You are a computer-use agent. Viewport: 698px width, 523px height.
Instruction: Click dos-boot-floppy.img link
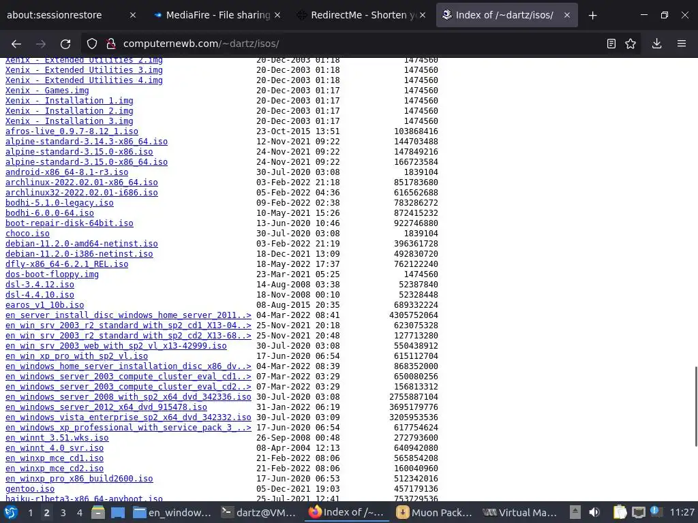click(52, 274)
